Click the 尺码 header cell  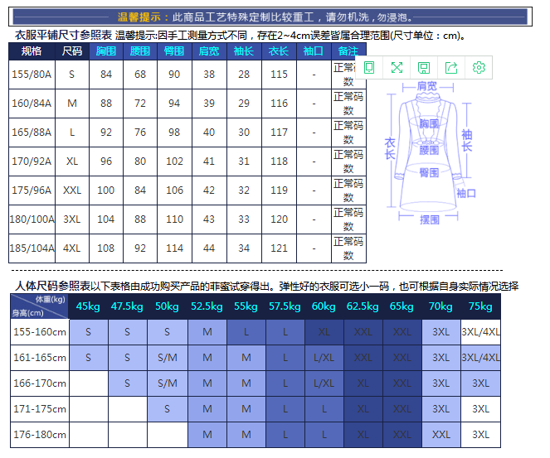pos(72,51)
